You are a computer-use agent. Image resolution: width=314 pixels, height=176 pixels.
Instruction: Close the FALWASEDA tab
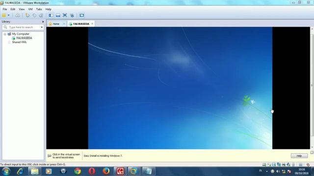tap(92, 24)
